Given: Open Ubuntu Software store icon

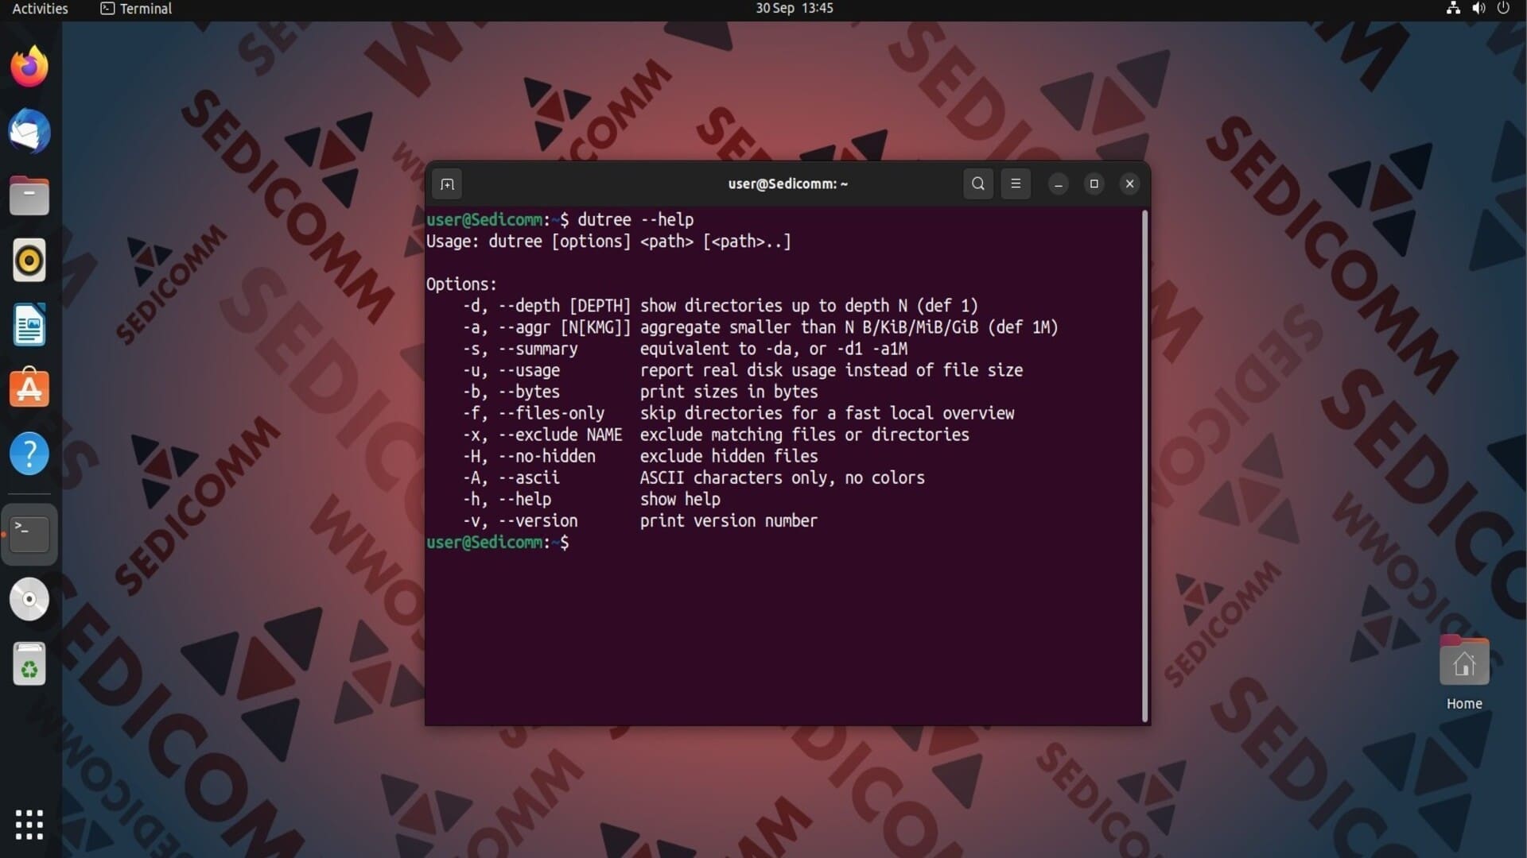Looking at the screenshot, I should [x=29, y=389].
